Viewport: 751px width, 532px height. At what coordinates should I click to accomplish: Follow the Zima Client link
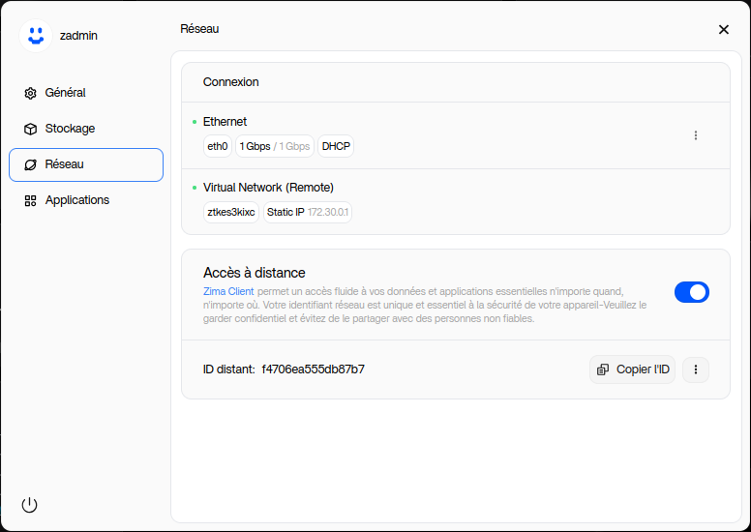228,291
